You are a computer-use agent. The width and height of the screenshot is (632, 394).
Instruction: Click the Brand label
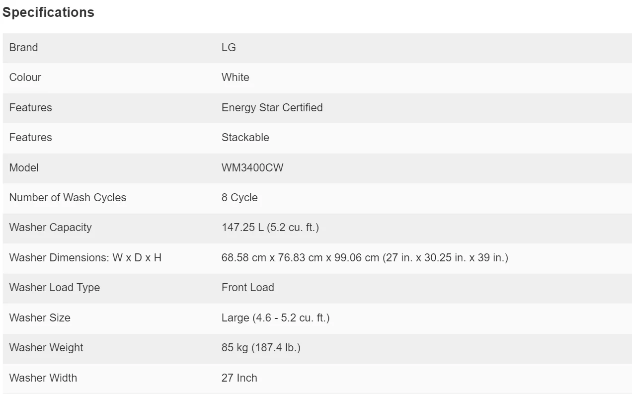23,48
